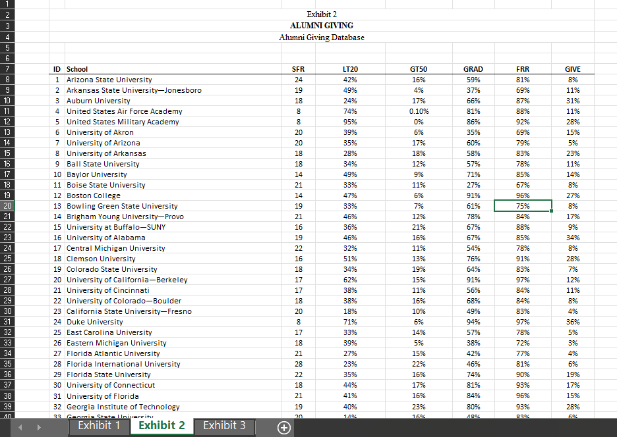This screenshot has height=437, width=617.
Task: Select 62% LT20 for California—Berkeley
Action: coord(350,280)
